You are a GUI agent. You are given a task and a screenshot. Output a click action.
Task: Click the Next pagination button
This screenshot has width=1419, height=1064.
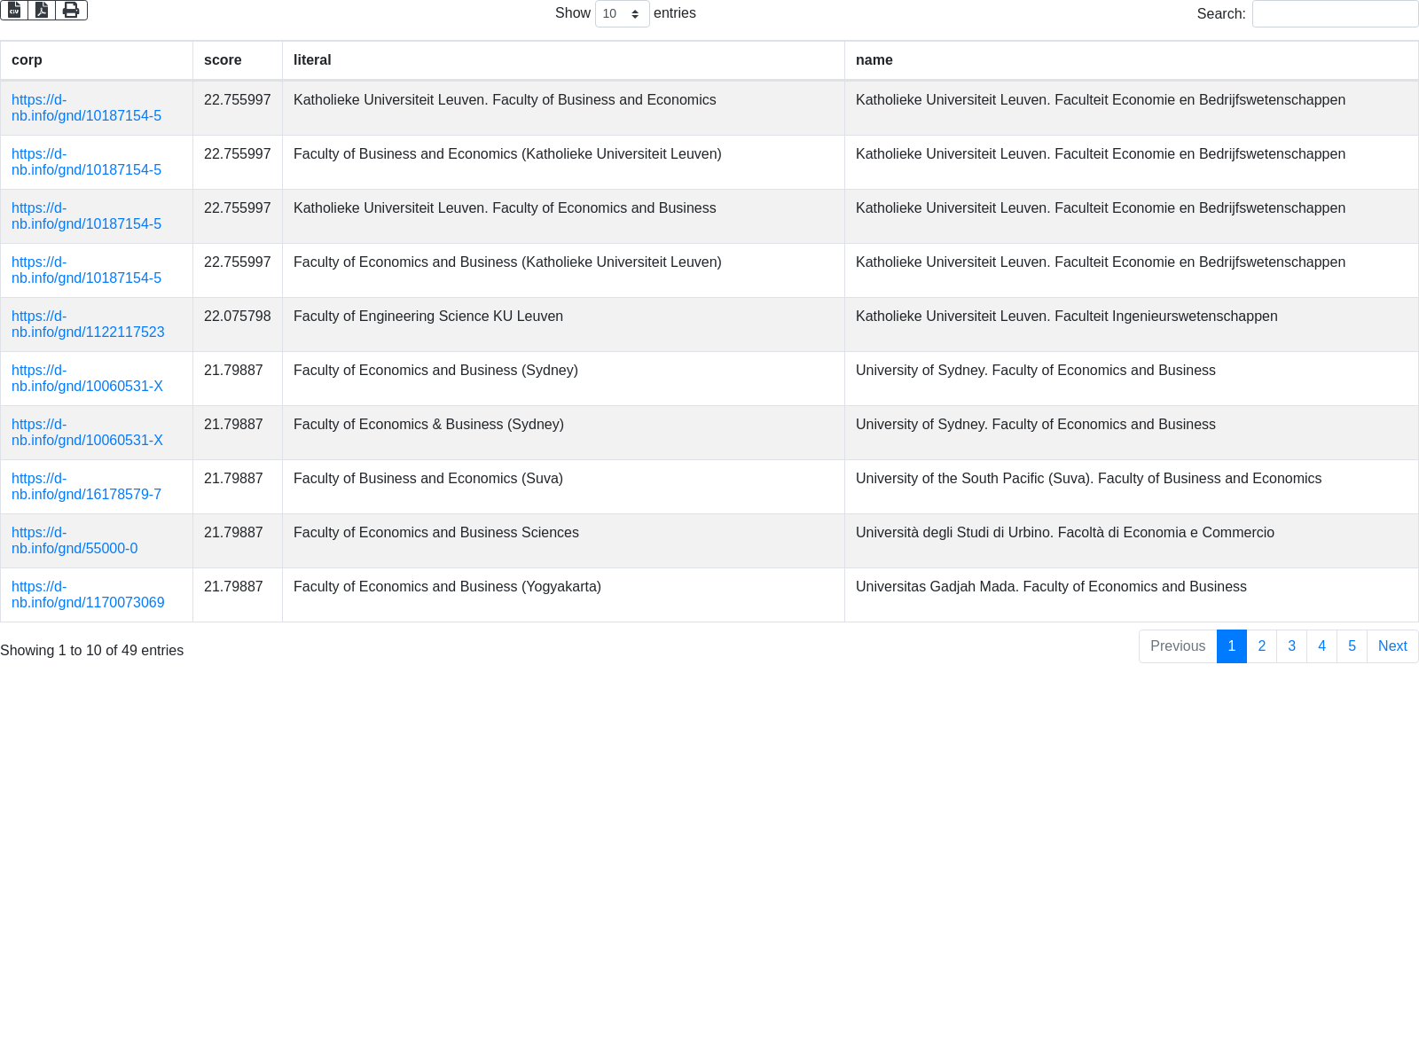(x=1392, y=646)
